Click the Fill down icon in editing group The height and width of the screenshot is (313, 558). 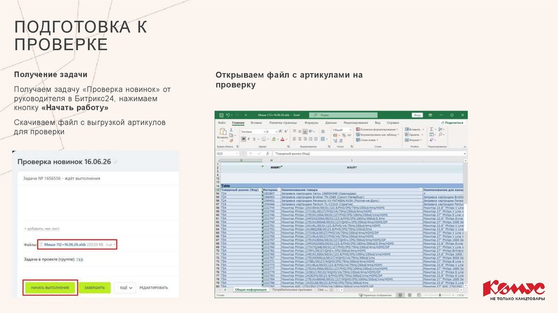pyautogui.click(x=432, y=135)
